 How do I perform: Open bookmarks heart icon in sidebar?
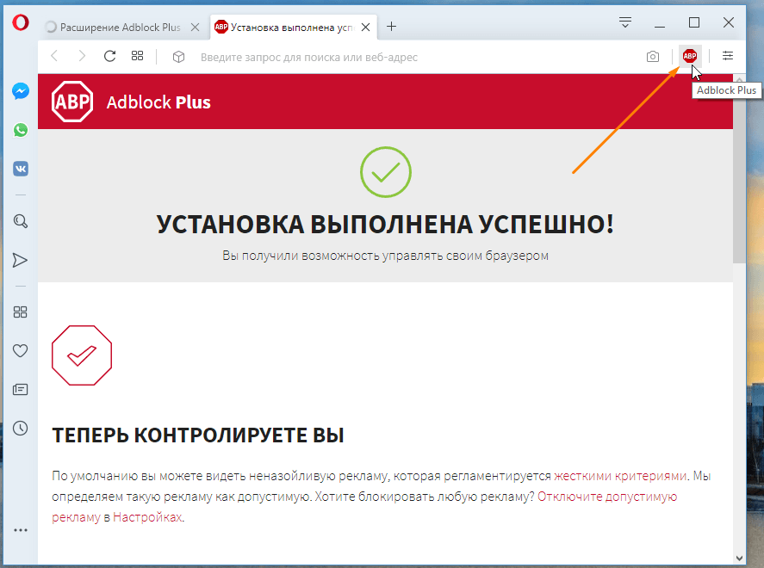pyautogui.click(x=21, y=350)
